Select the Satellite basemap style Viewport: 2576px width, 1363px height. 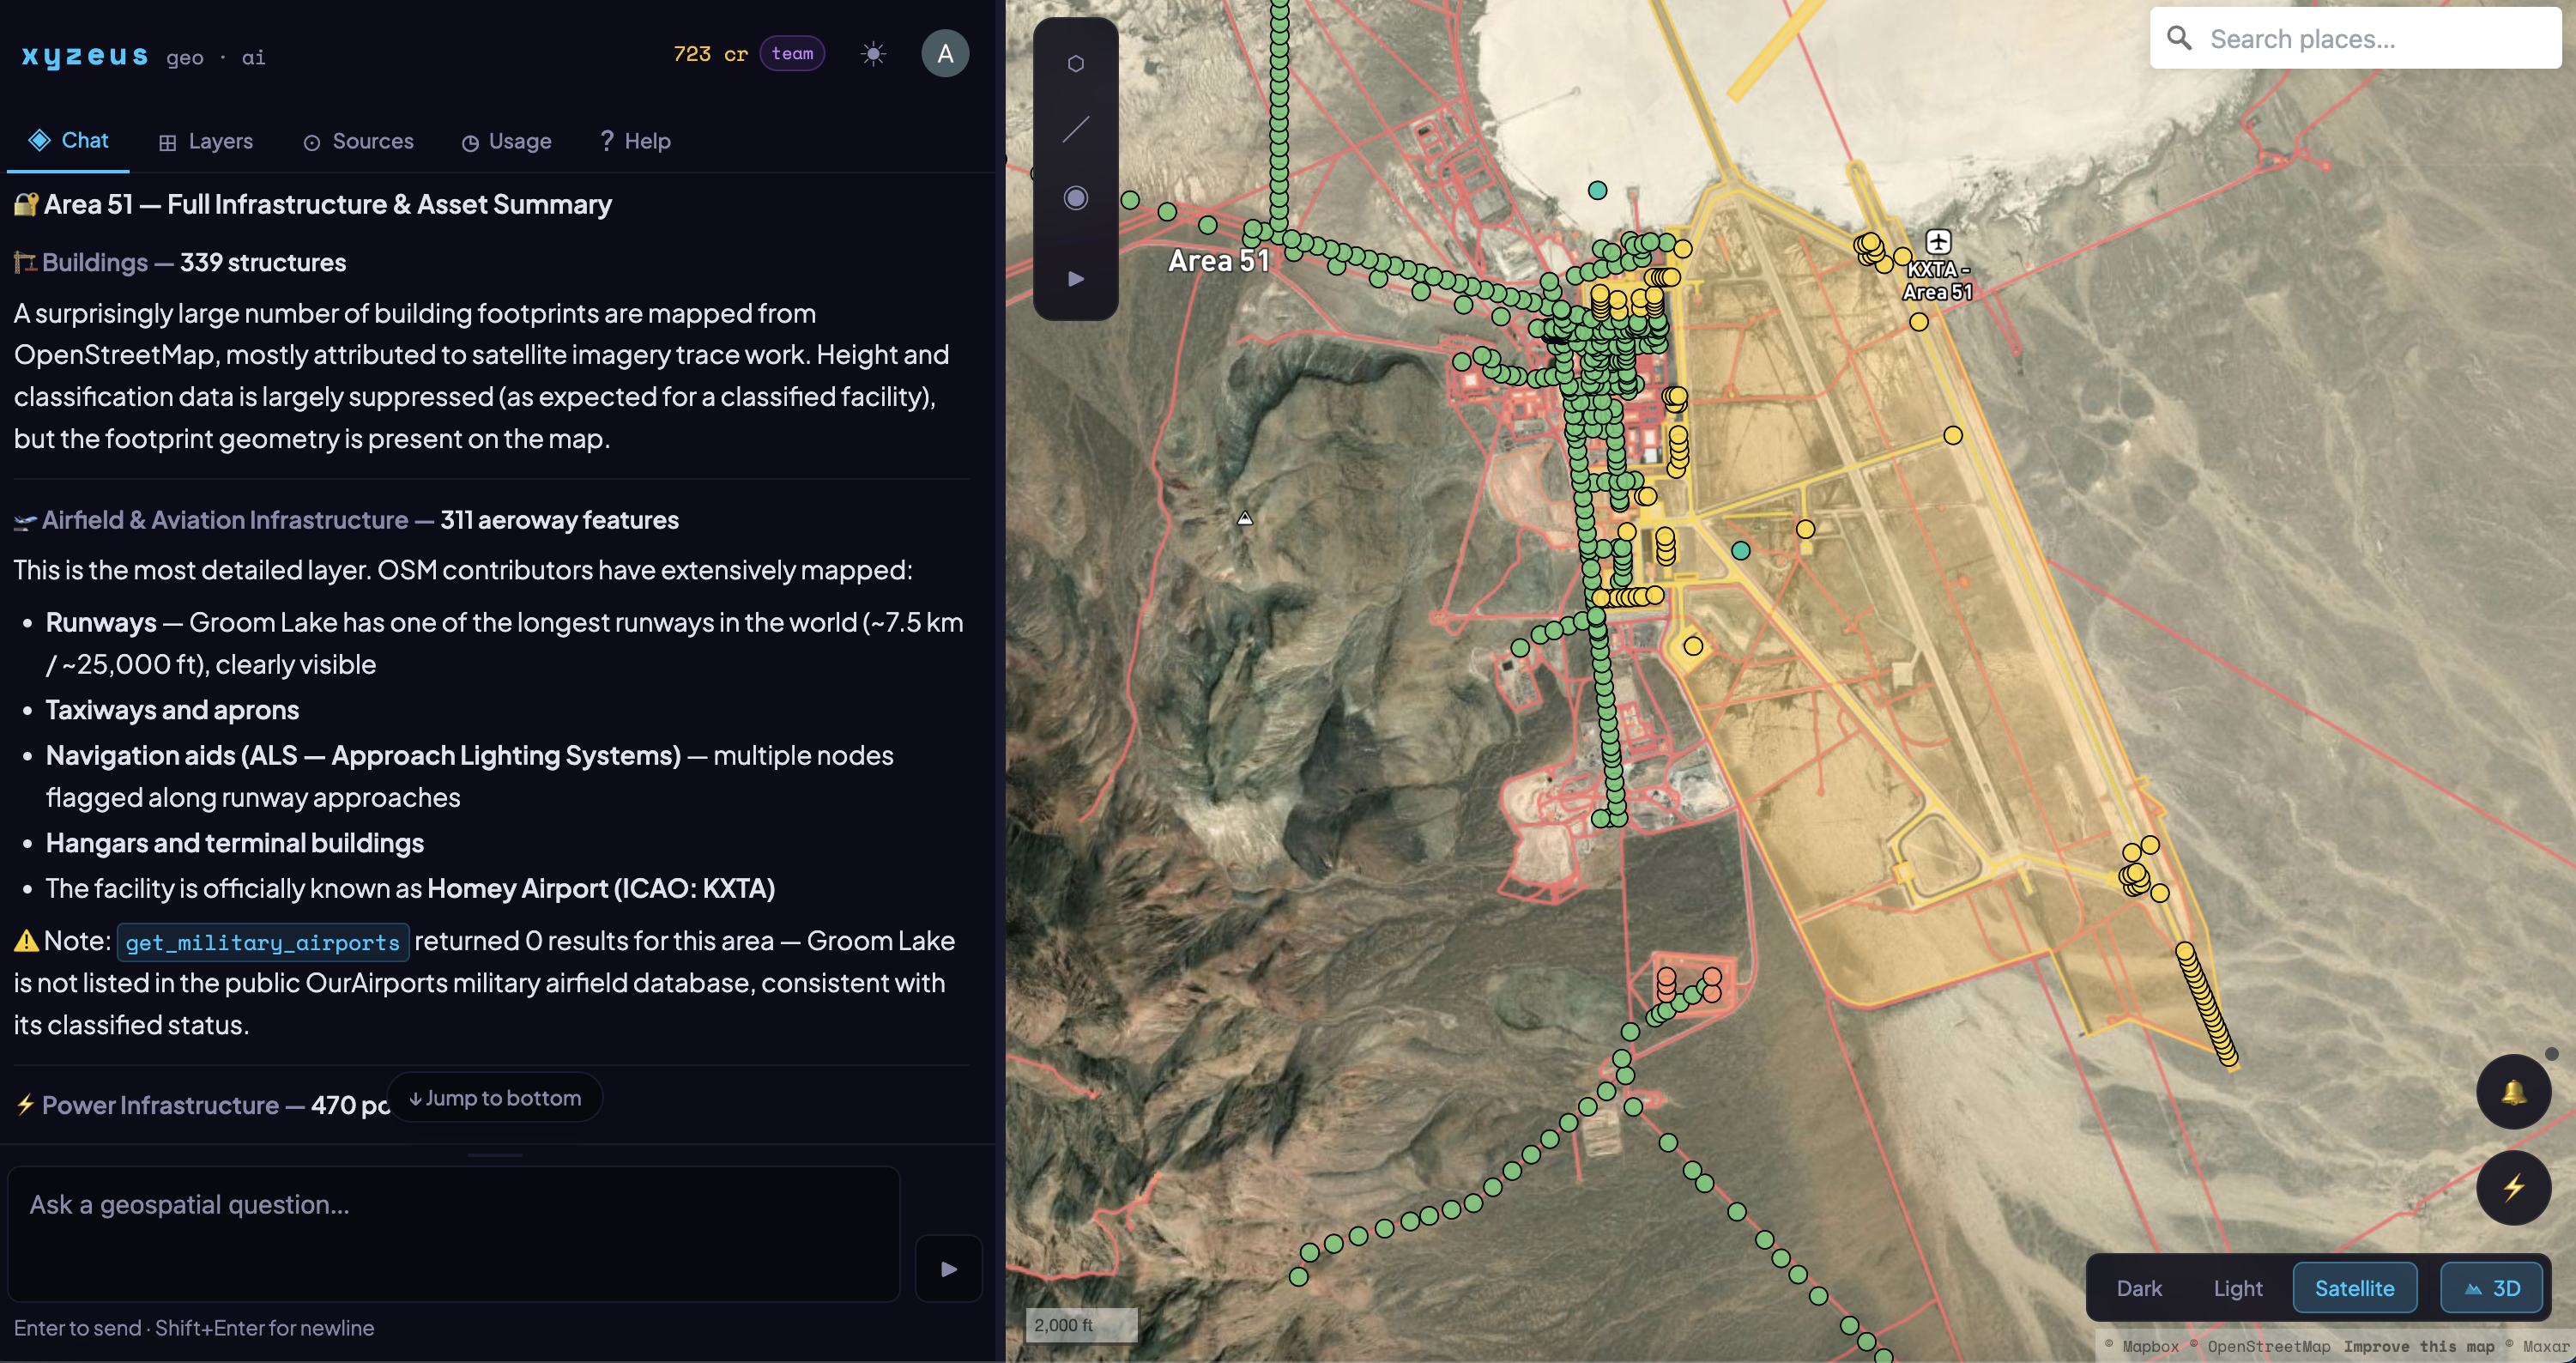pos(2354,1288)
